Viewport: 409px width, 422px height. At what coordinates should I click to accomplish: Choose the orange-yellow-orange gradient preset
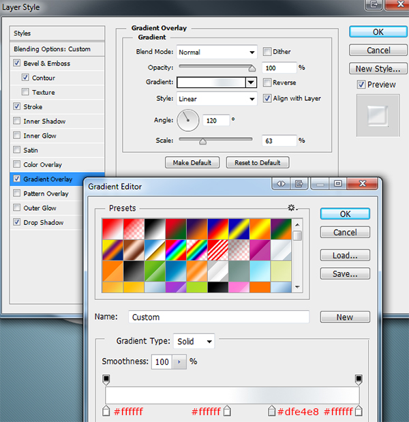click(260, 229)
